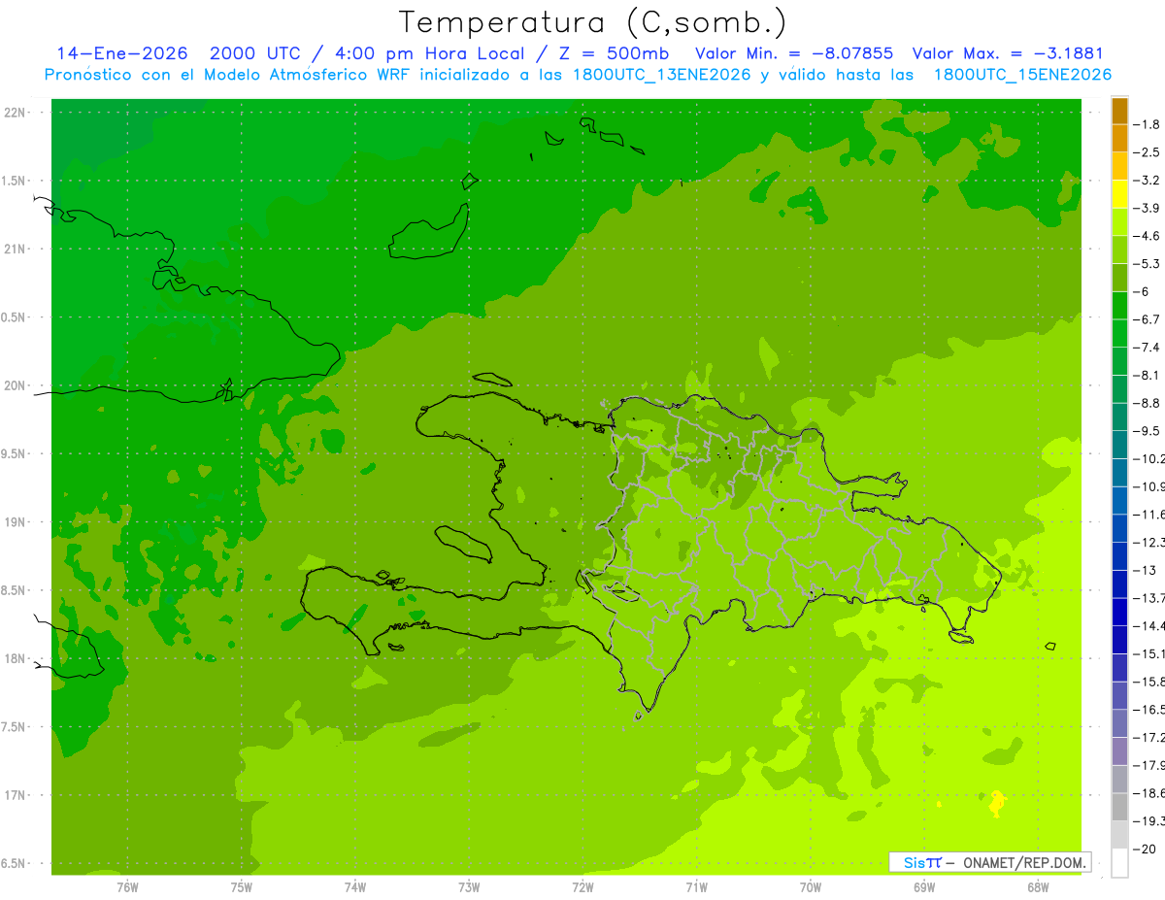The height and width of the screenshot is (900, 1165).
Task: Click the 76W longitude label
Action: 127,886
